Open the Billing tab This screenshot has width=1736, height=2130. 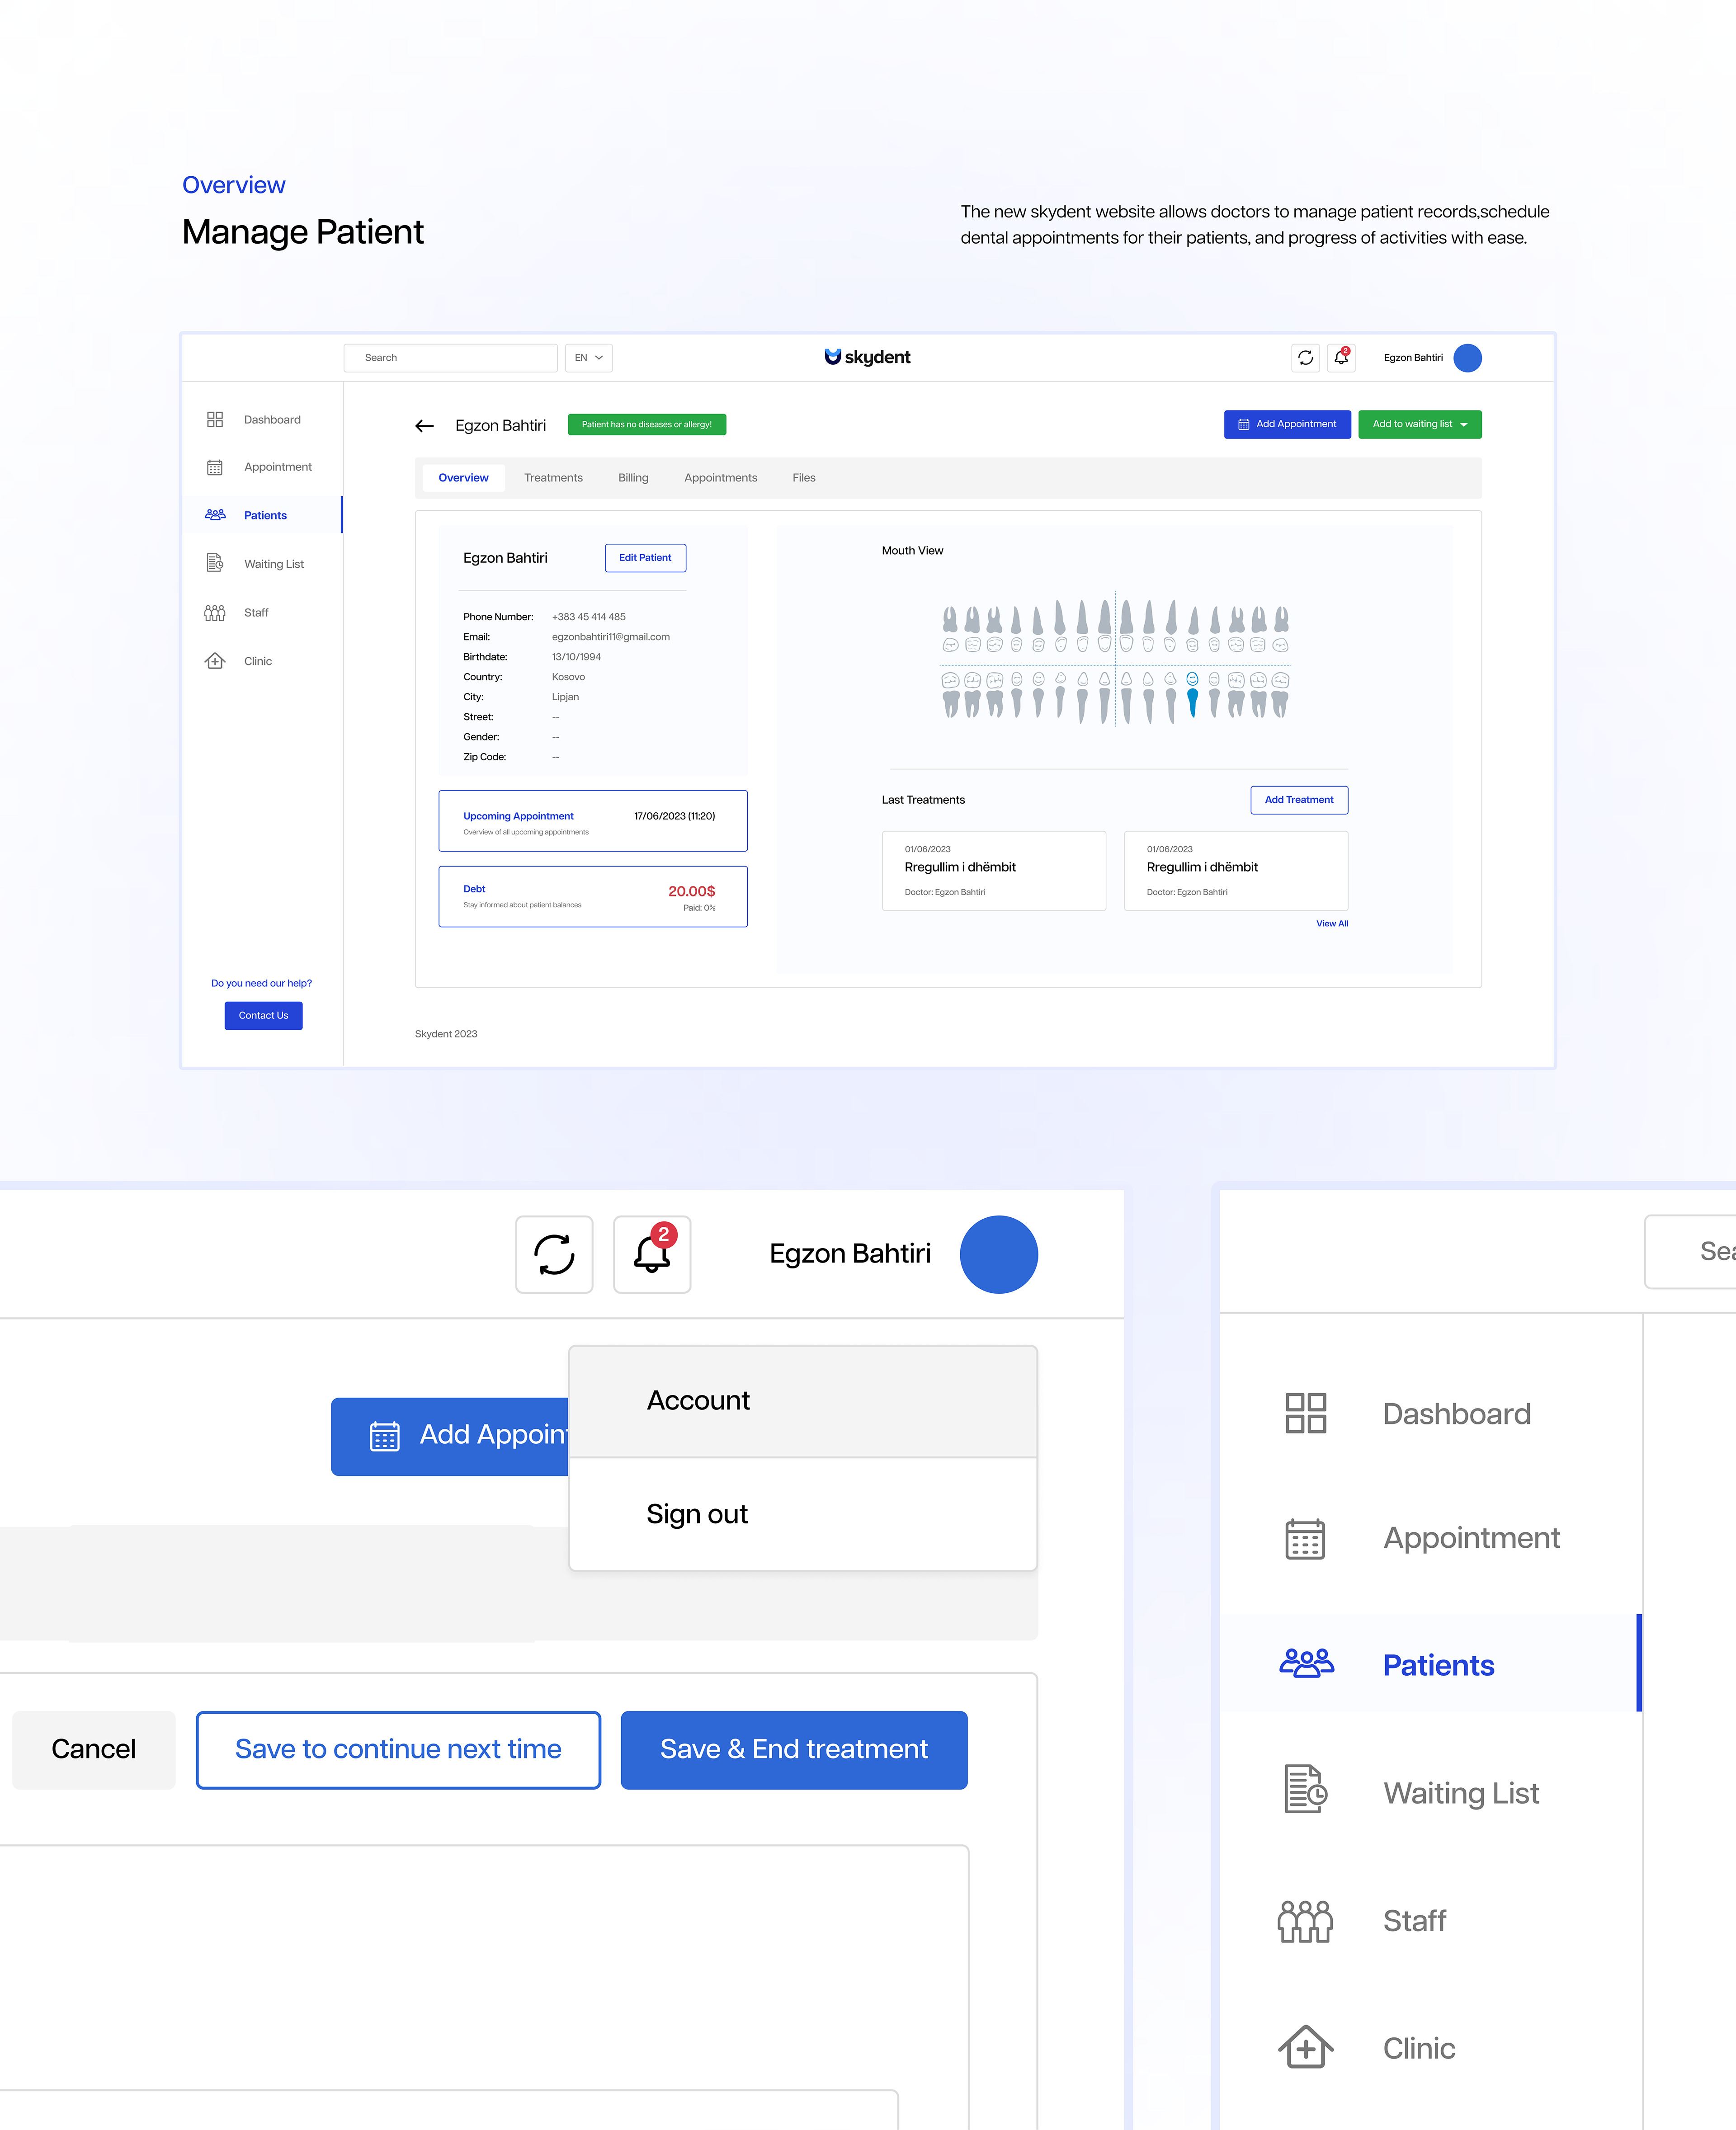point(633,478)
